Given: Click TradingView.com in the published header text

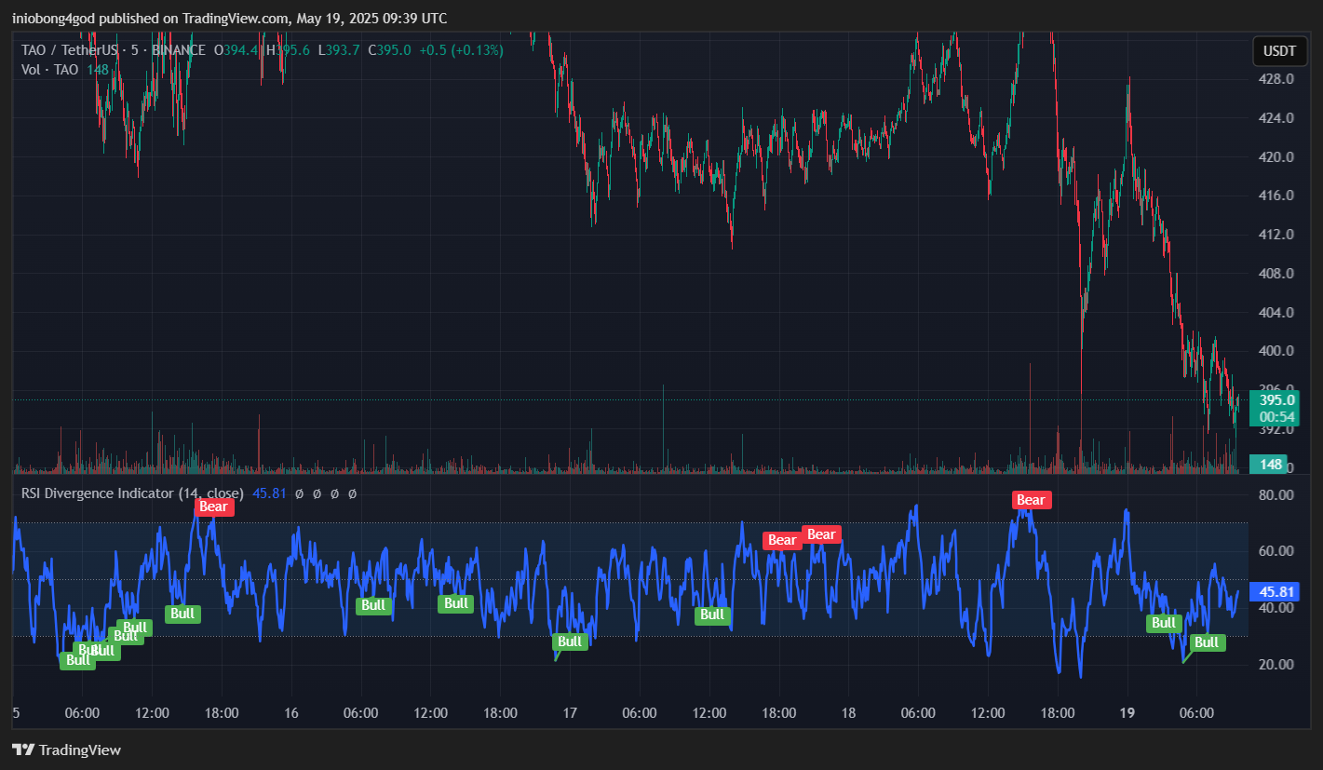Looking at the screenshot, I should pyautogui.click(x=238, y=19).
